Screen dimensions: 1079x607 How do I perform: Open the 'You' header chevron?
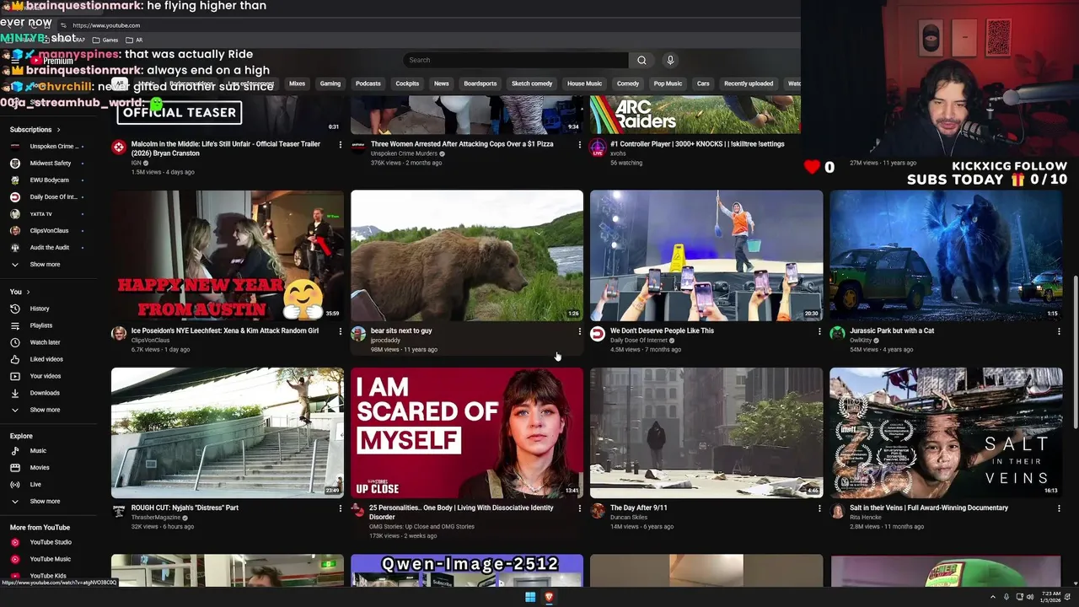point(27,292)
